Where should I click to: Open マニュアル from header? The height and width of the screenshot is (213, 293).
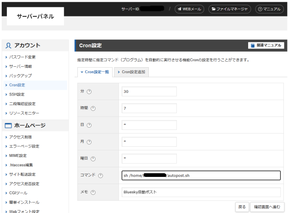pos(270,9)
